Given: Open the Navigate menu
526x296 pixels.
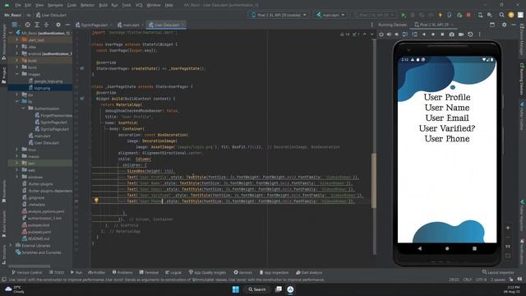Looking at the screenshot, I should coord(55,6).
